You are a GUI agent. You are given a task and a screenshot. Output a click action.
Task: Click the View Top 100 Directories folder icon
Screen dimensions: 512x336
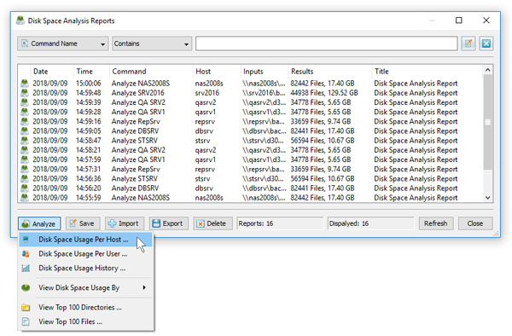tap(26, 307)
